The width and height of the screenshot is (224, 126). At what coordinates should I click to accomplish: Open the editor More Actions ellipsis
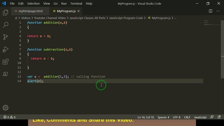[x=218, y=11]
